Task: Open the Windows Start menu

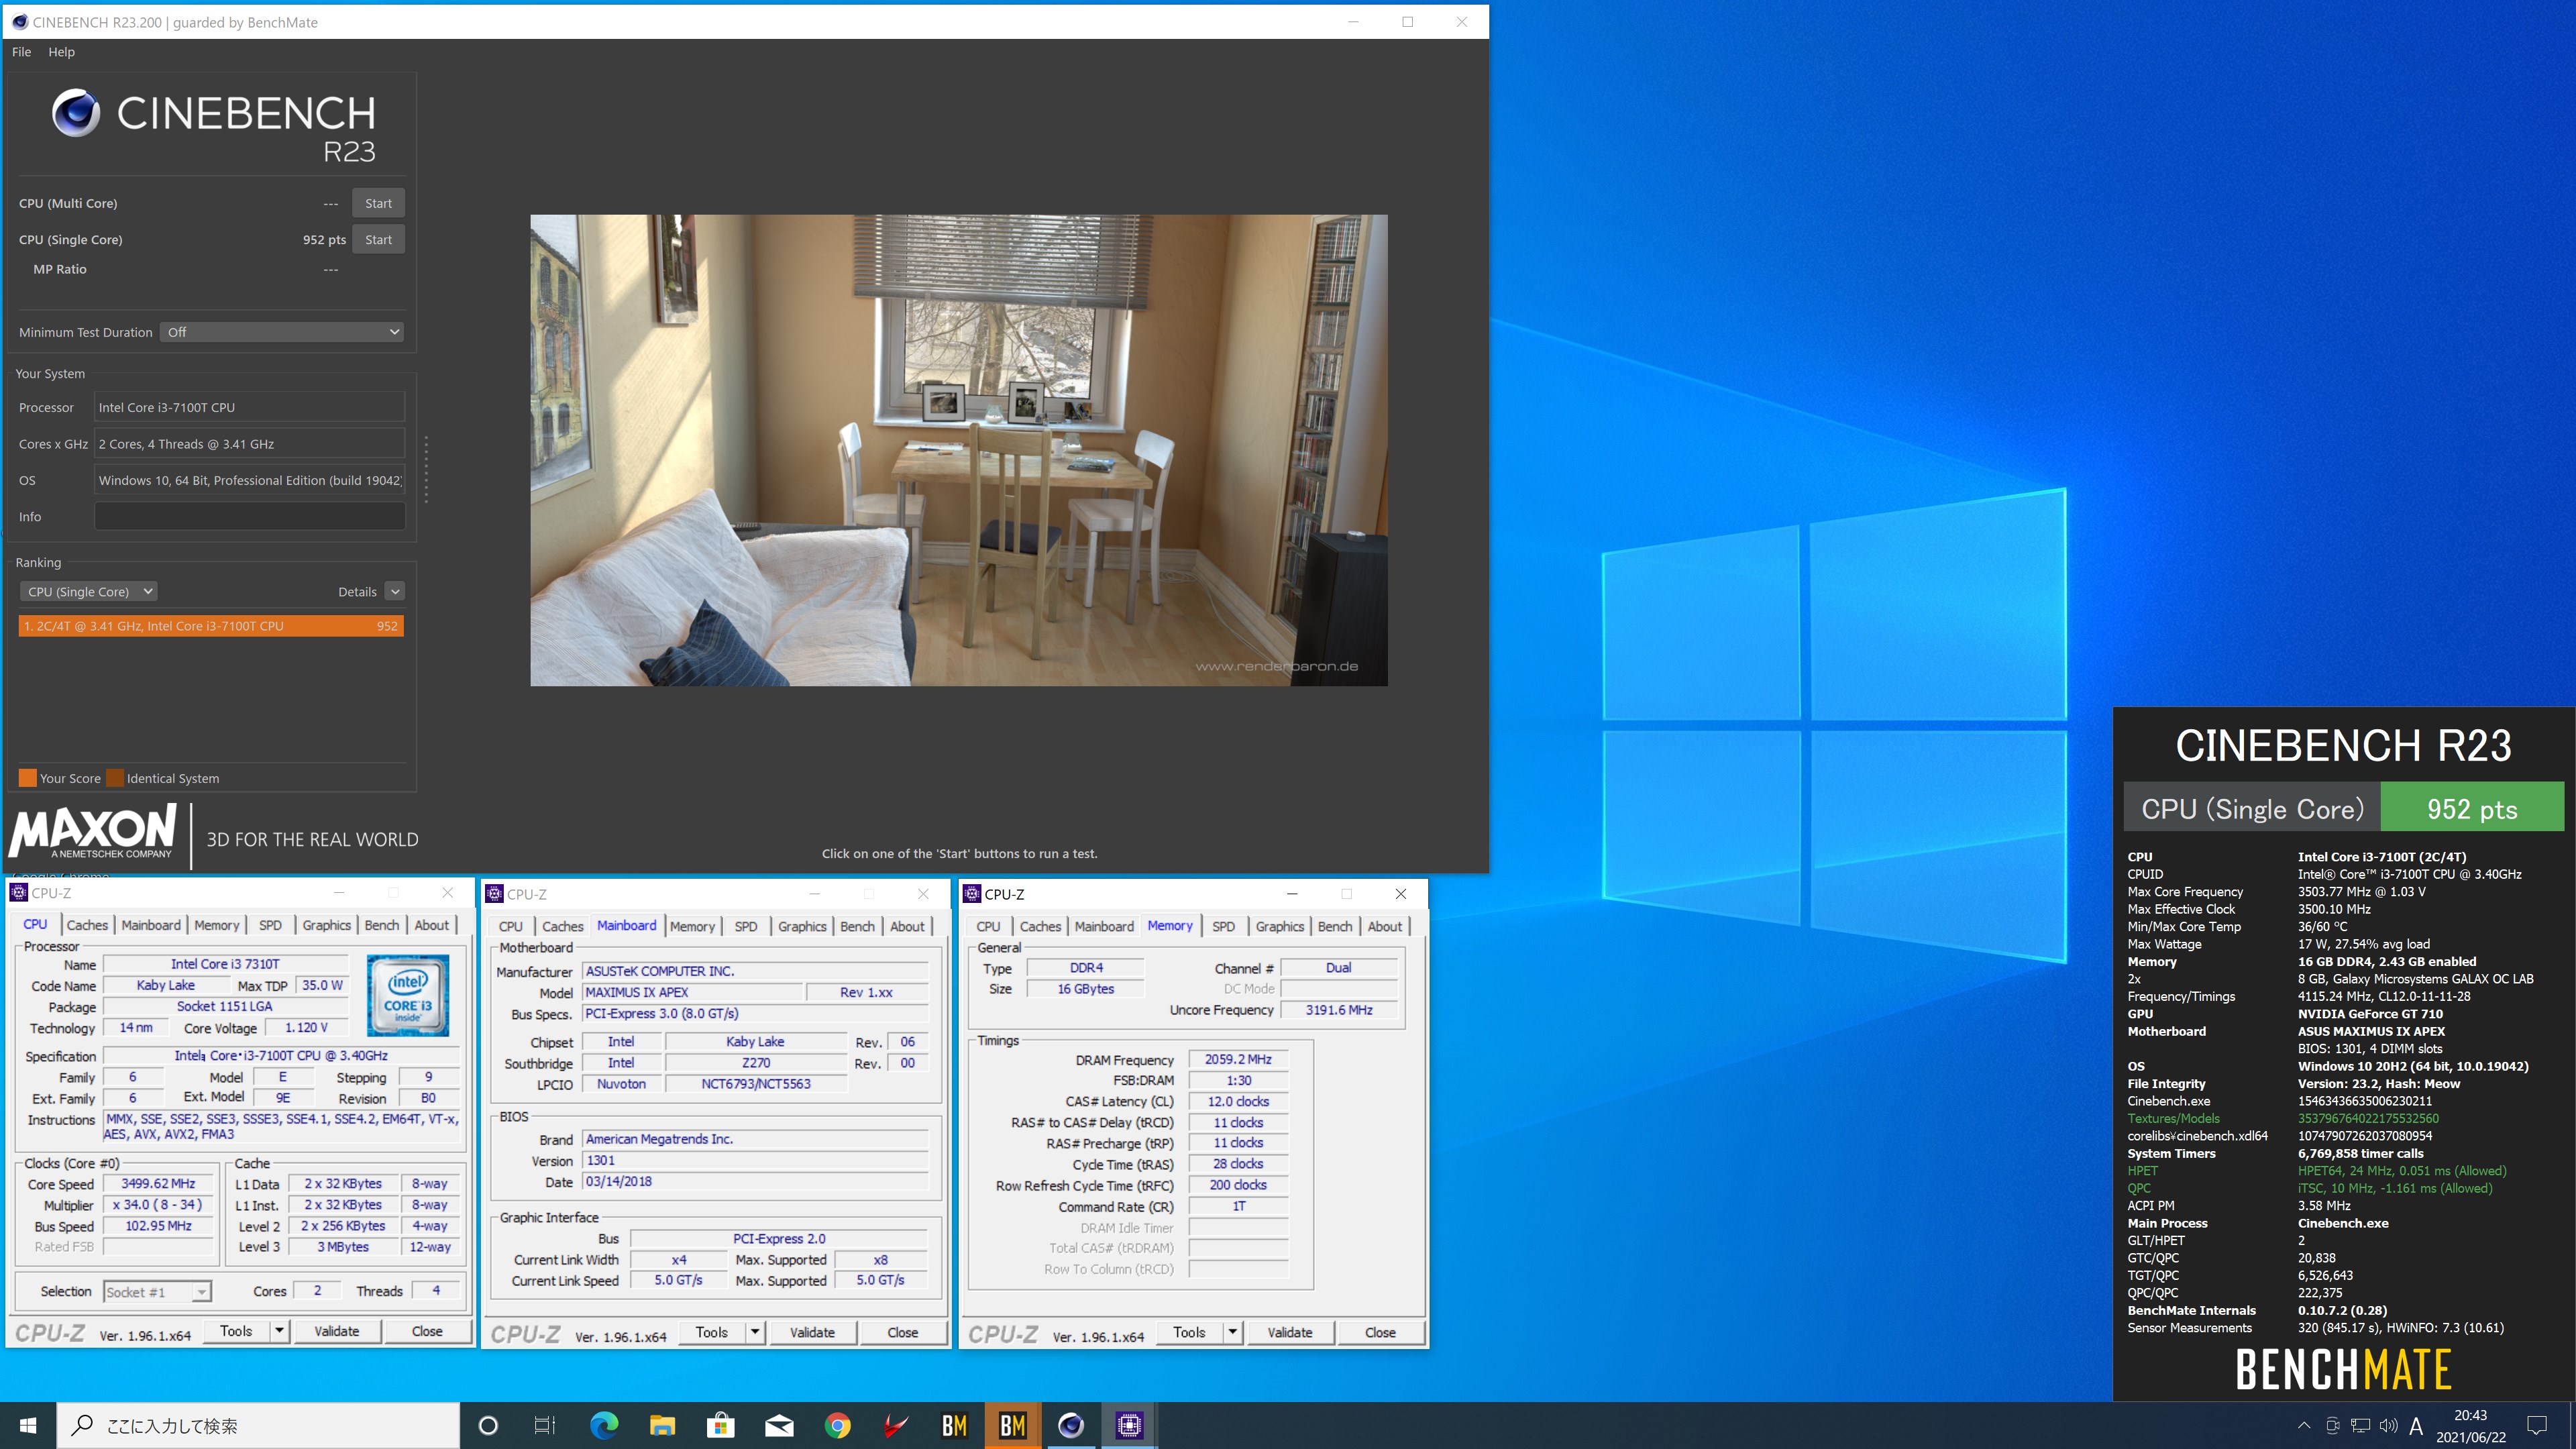Action: point(28,1425)
